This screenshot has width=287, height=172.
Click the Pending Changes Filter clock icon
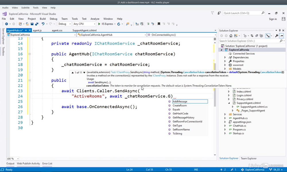[x=245, y=36]
